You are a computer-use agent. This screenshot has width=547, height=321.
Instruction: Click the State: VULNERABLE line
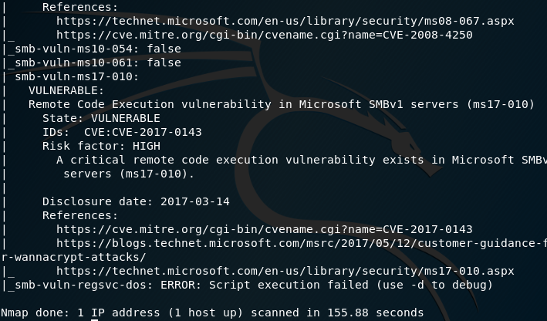[x=101, y=118]
